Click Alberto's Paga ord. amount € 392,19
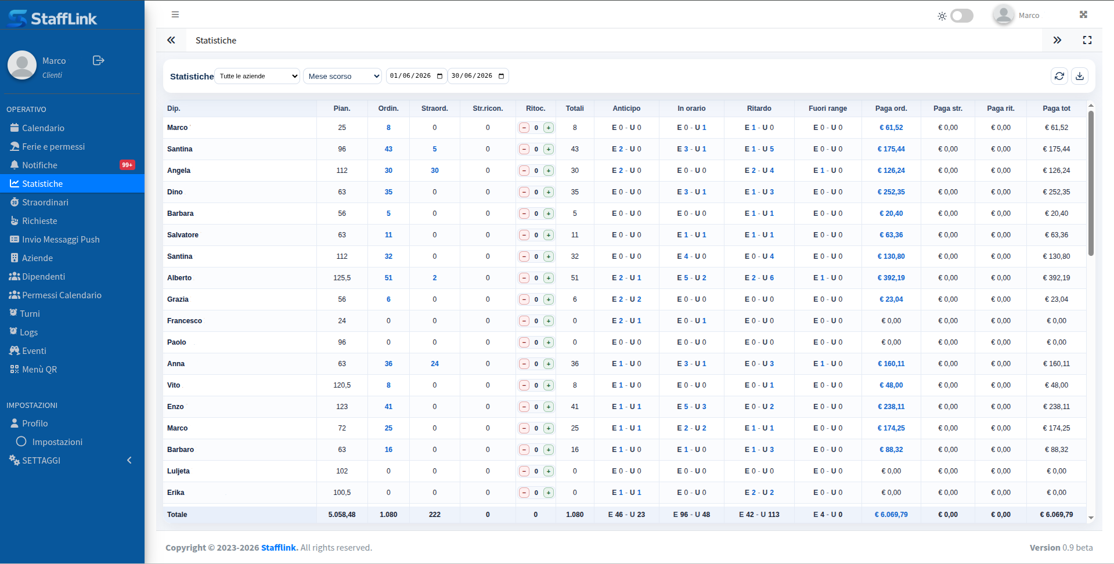The height and width of the screenshot is (564, 1114). pos(891,278)
